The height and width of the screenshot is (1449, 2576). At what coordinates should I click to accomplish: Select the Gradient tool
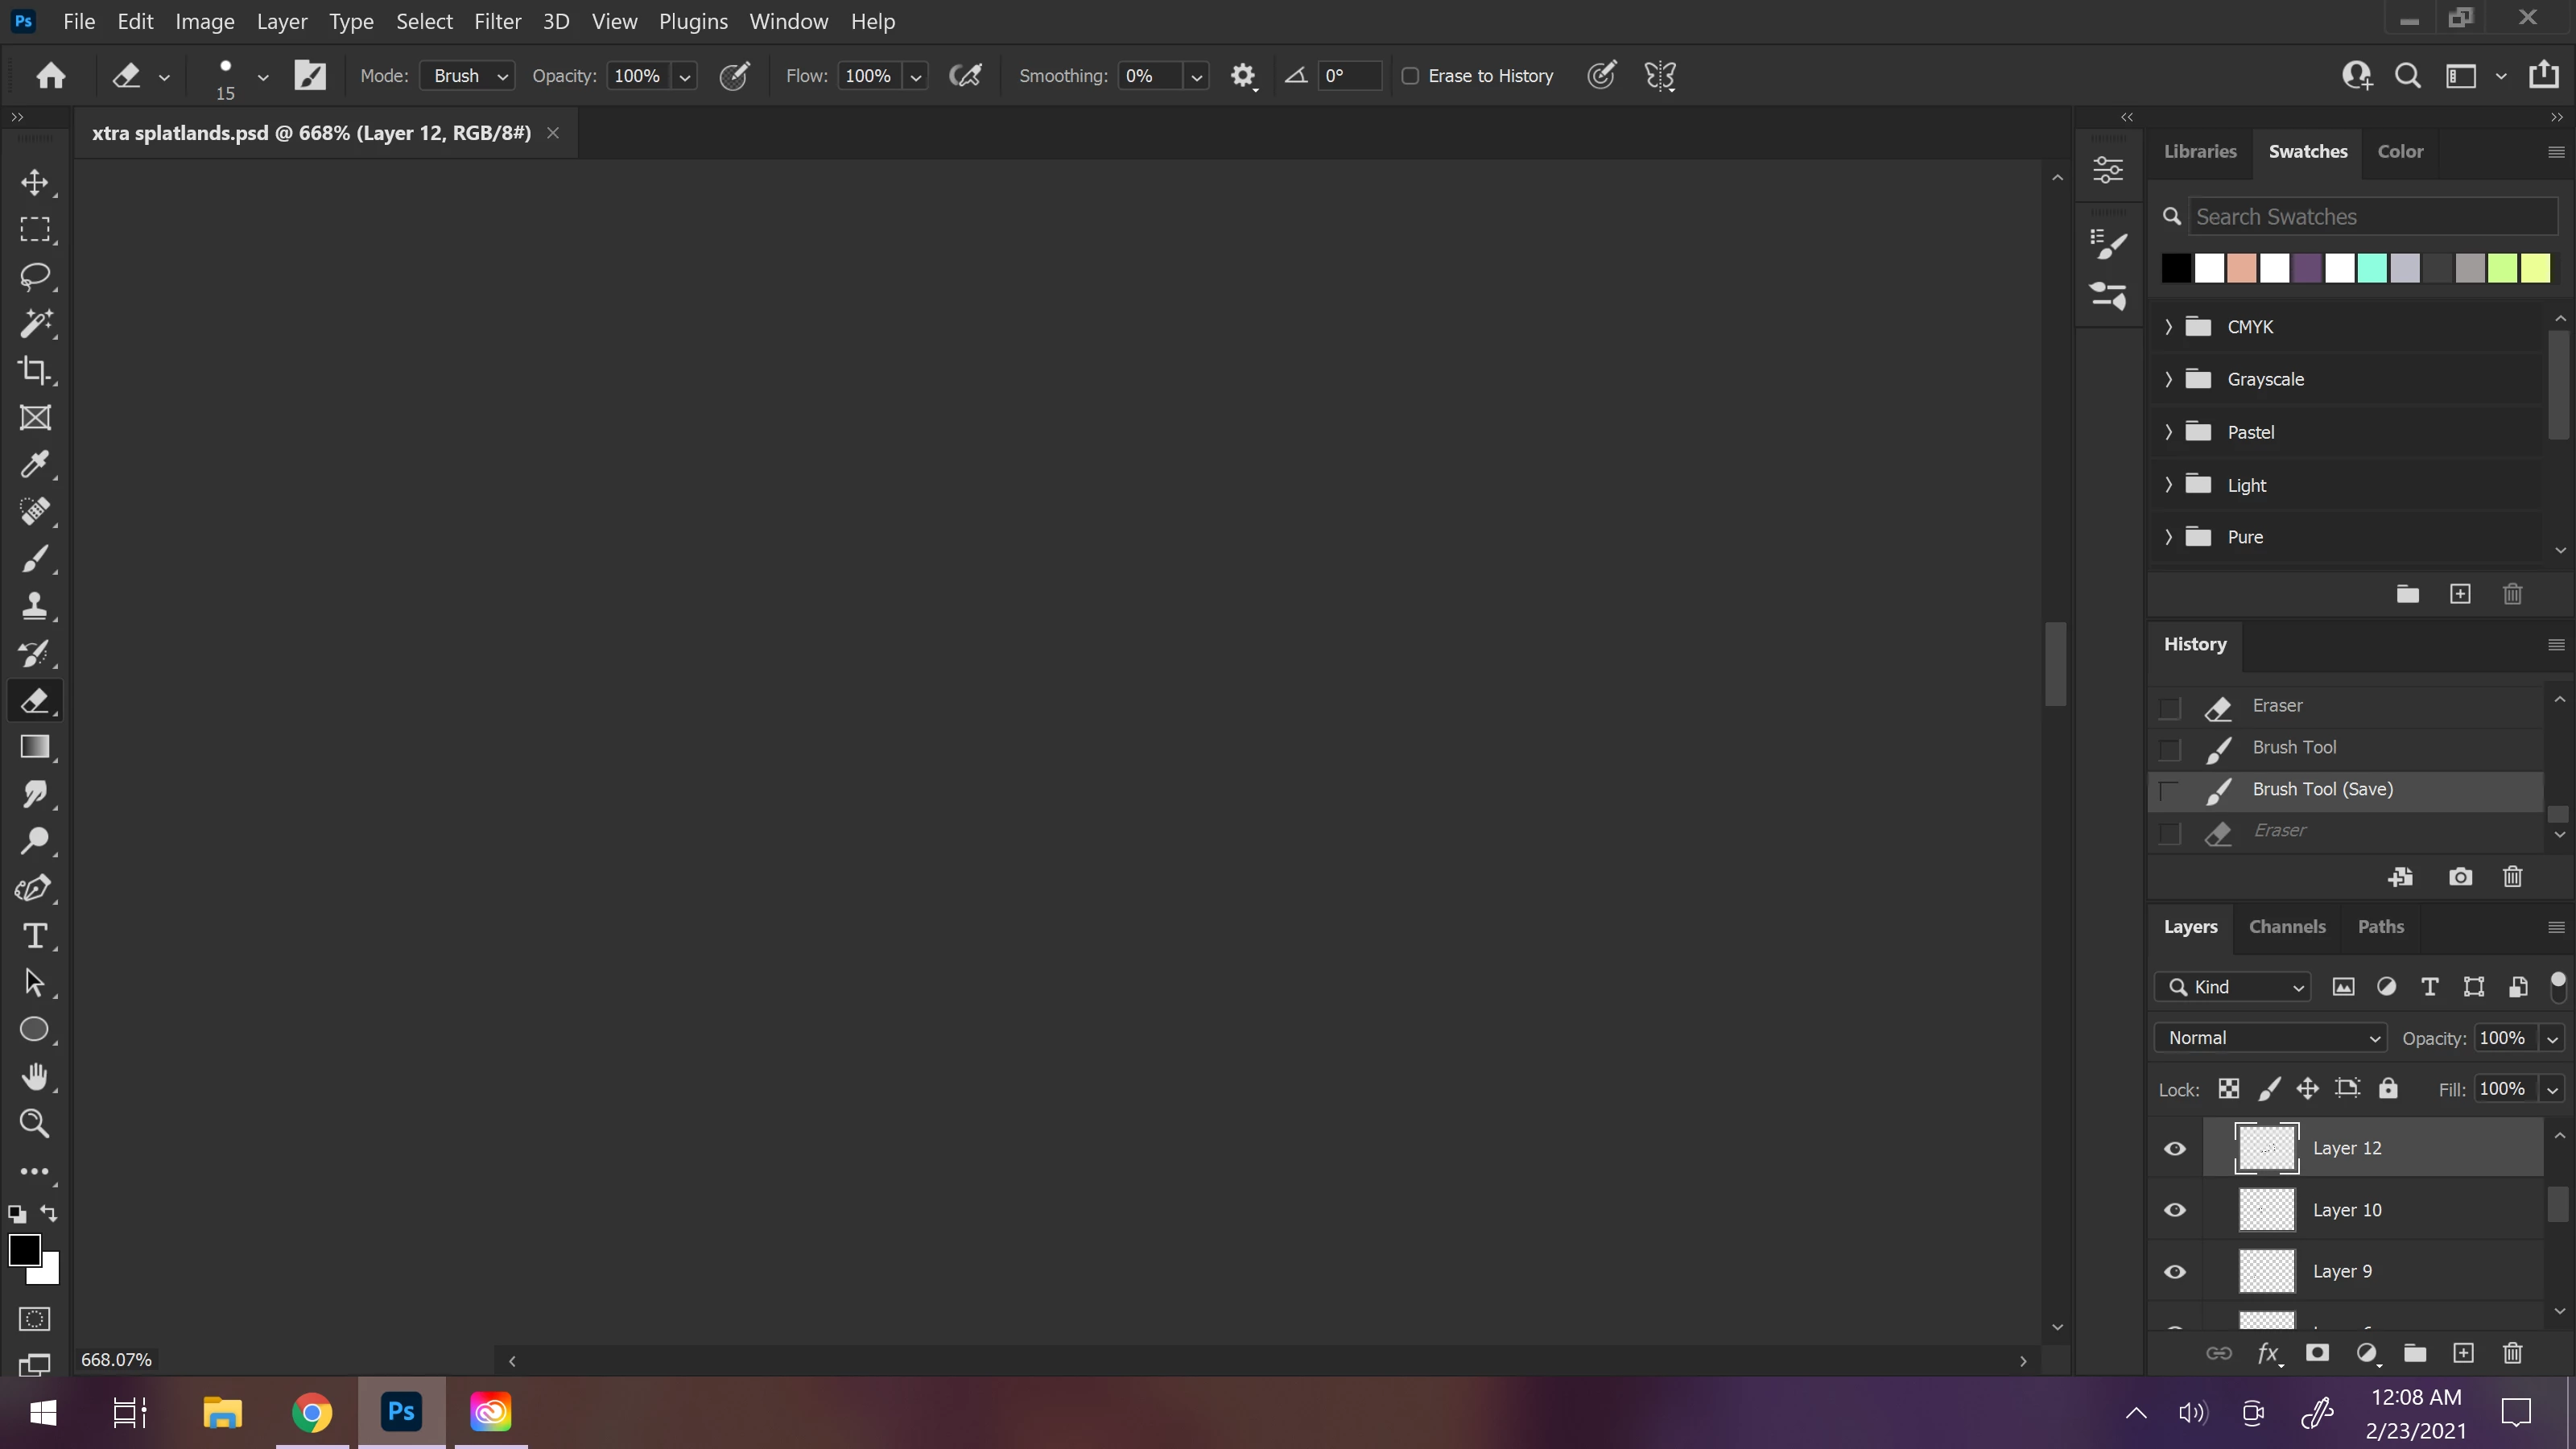(35, 747)
